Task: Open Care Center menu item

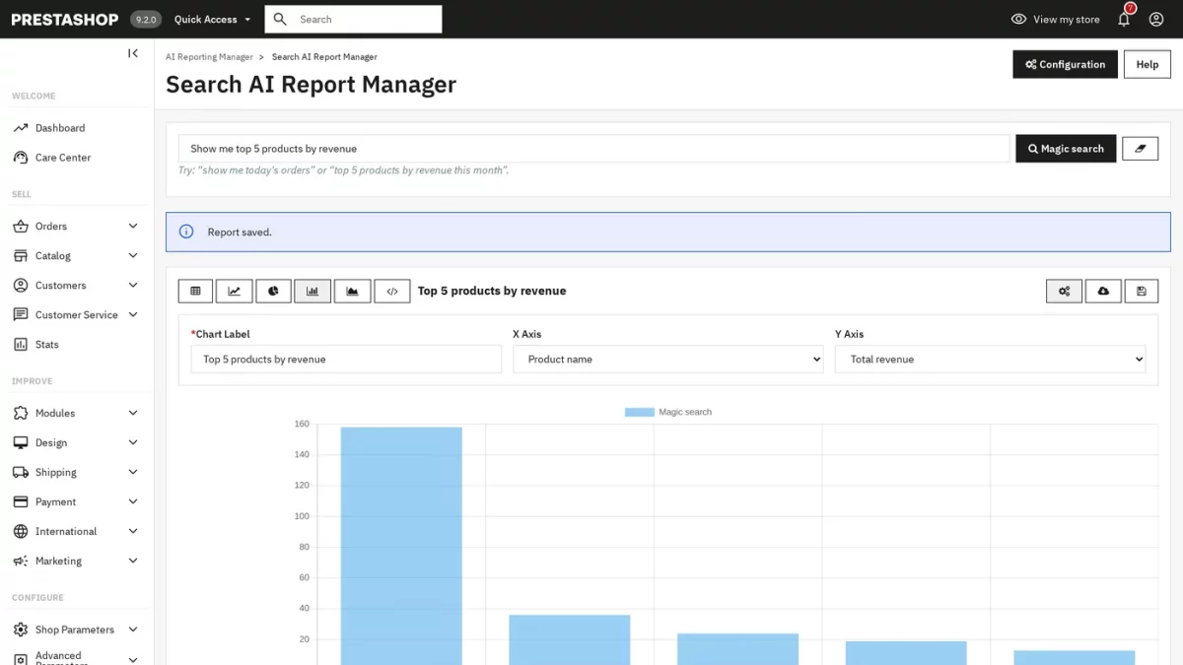Action: pyautogui.click(x=63, y=158)
